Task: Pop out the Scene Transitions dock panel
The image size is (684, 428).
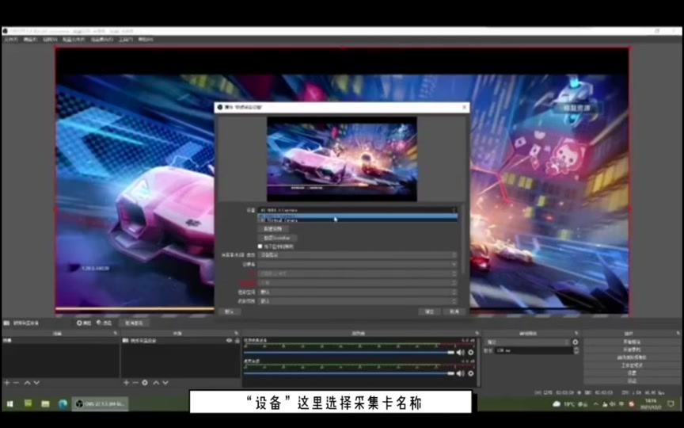Action: [576, 333]
